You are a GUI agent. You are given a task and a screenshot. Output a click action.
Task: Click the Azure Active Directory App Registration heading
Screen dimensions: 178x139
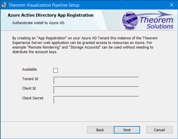click(x=51, y=15)
